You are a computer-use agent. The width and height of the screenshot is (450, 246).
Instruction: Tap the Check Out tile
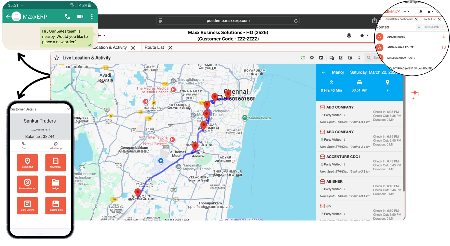point(27,163)
